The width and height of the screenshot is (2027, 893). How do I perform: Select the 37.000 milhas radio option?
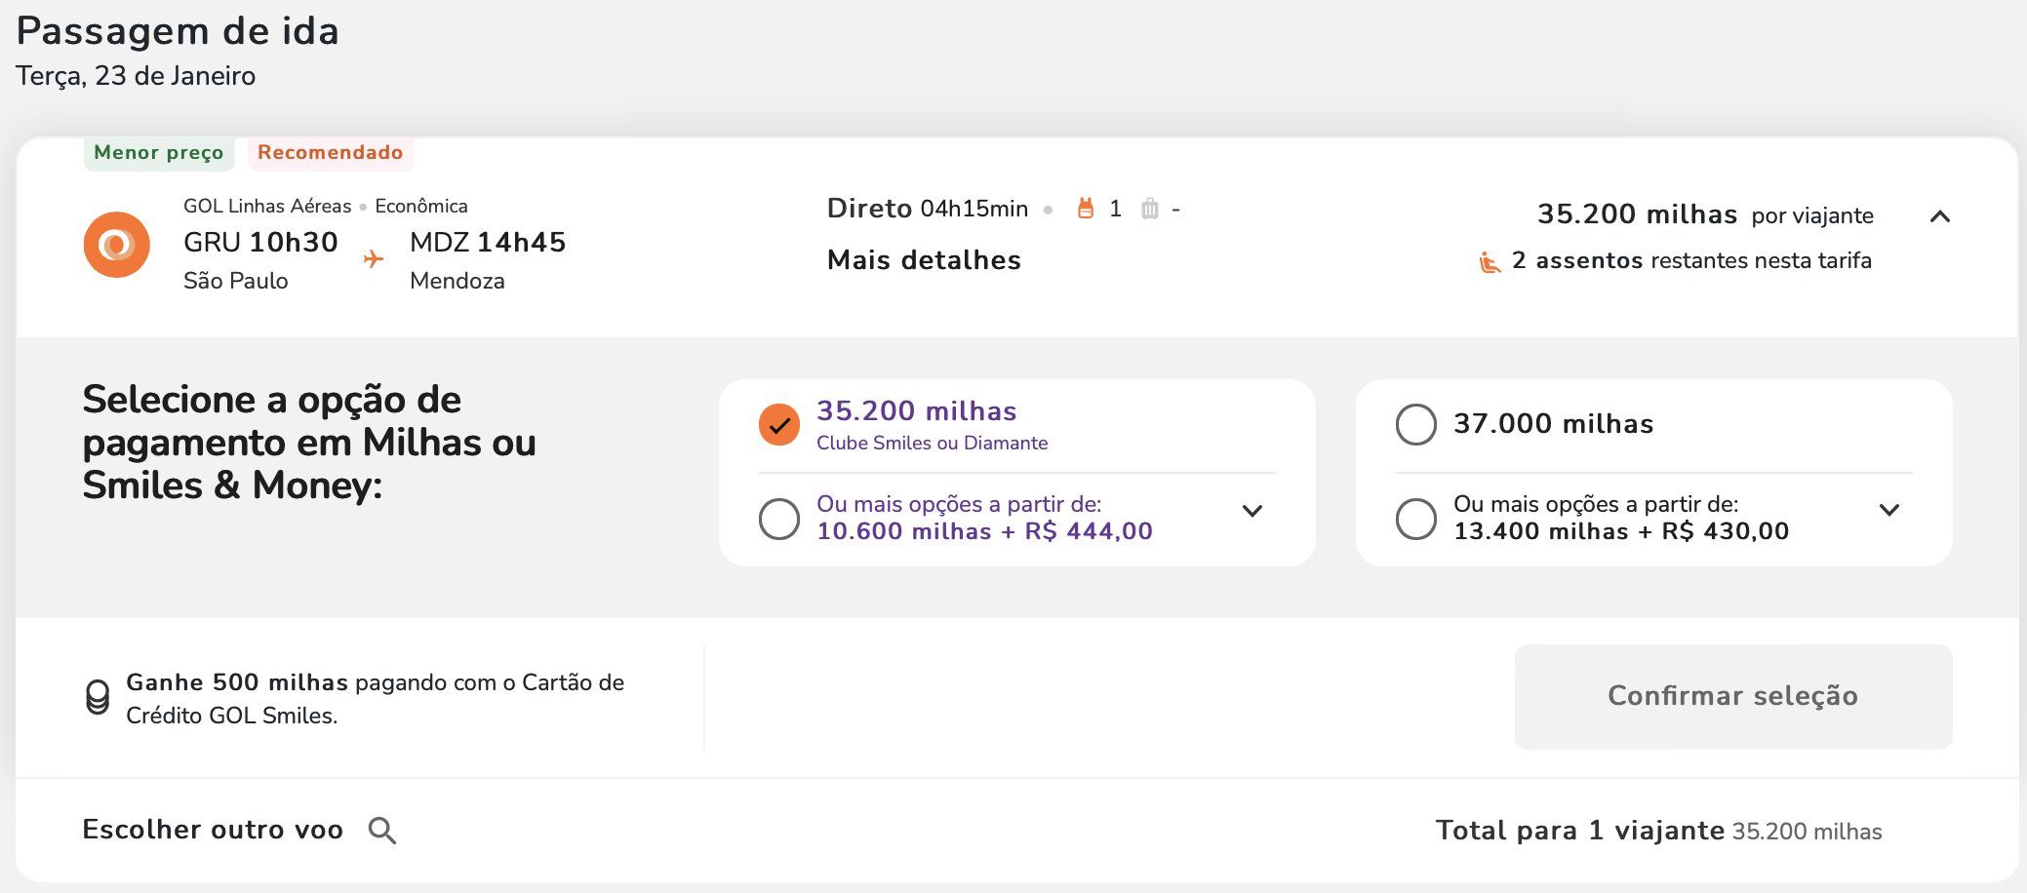(x=1416, y=425)
